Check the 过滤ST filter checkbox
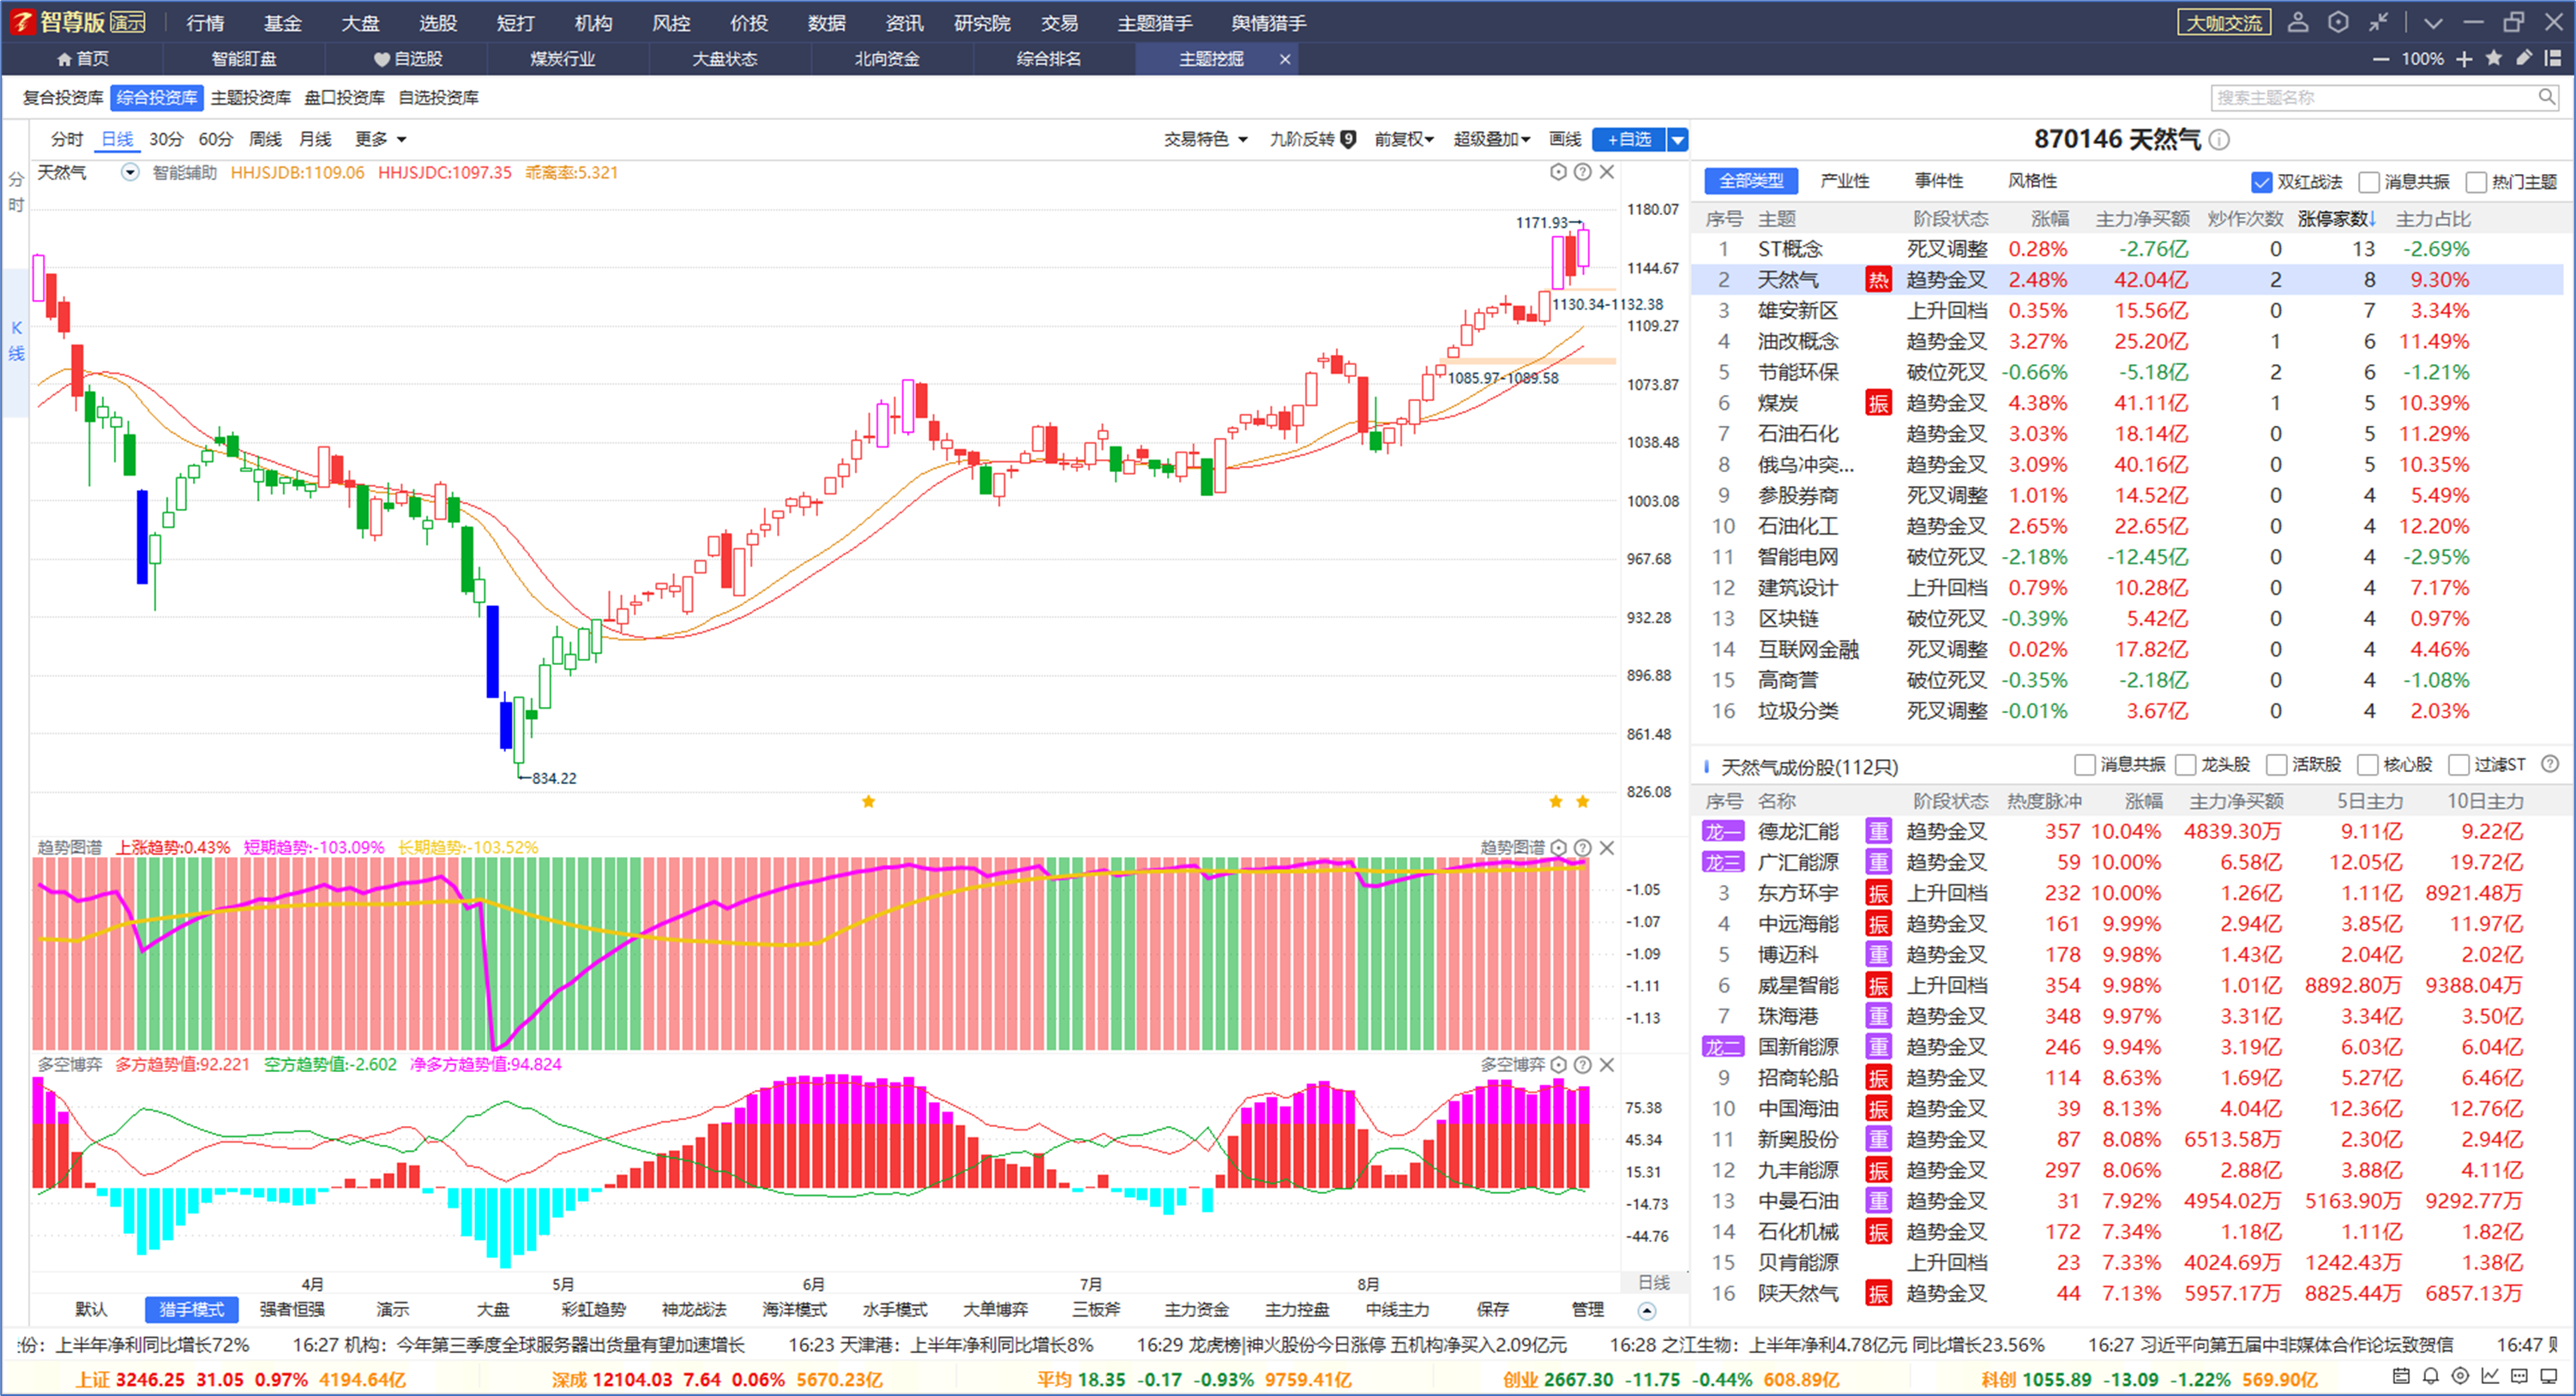Image resolution: width=2576 pixels, height=1396 pixels. (2459, 765)
